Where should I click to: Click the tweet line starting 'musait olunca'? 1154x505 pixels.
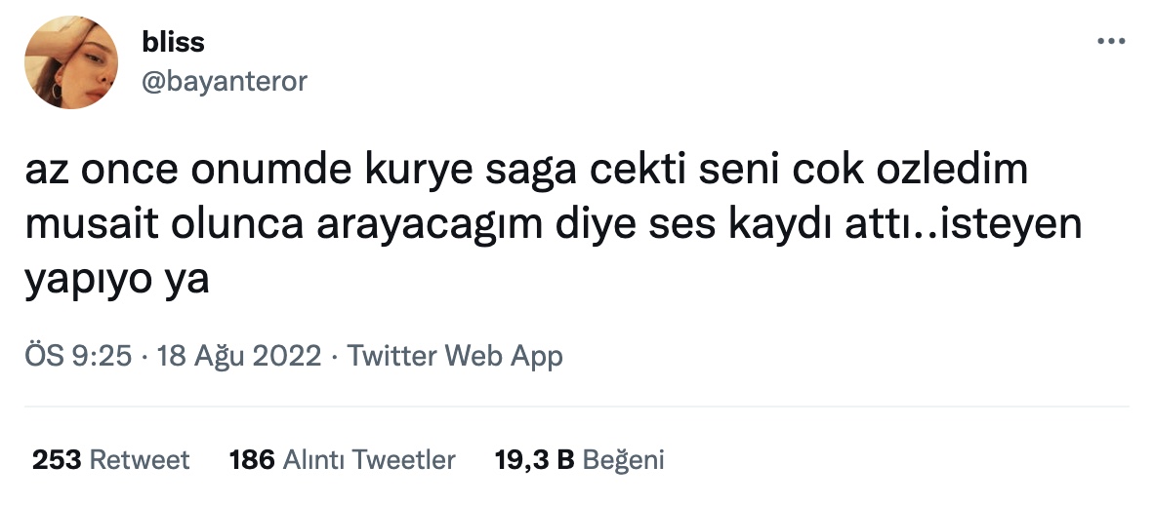pos(554,225)
